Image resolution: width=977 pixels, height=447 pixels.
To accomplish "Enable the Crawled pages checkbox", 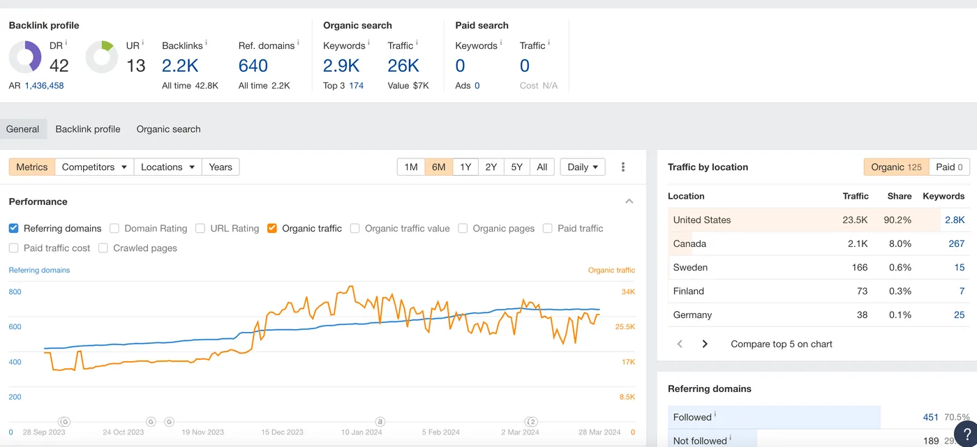I will click(103, 248).
